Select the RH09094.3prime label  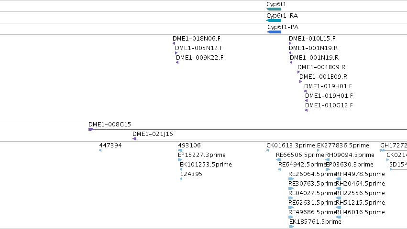pyautogui.click(x=350, y=155)
